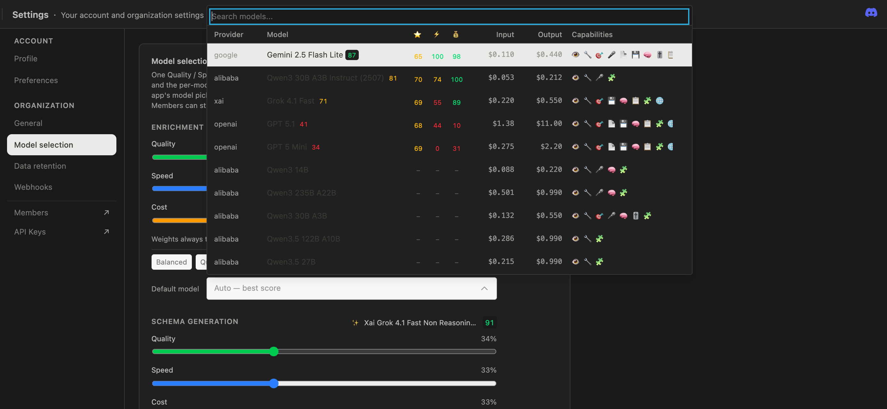Open Data retention settings
This screenshot has height=409, width=887.
(40, 166)
